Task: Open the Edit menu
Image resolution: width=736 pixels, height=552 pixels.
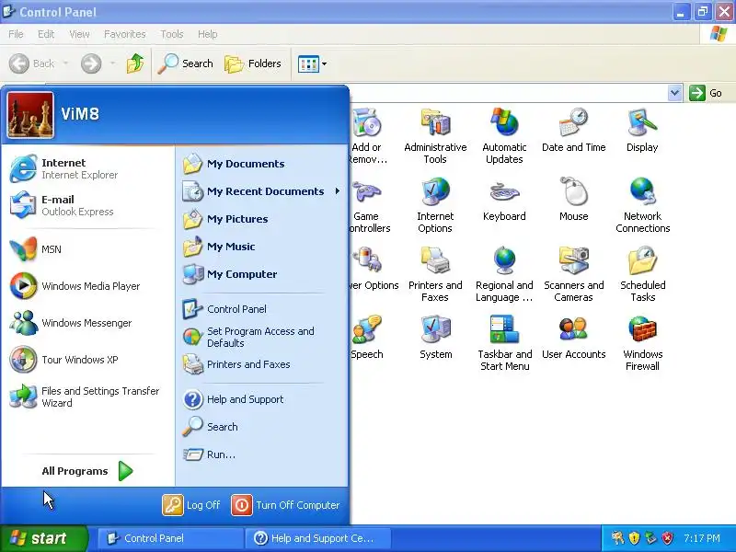Action: [46, 34]
